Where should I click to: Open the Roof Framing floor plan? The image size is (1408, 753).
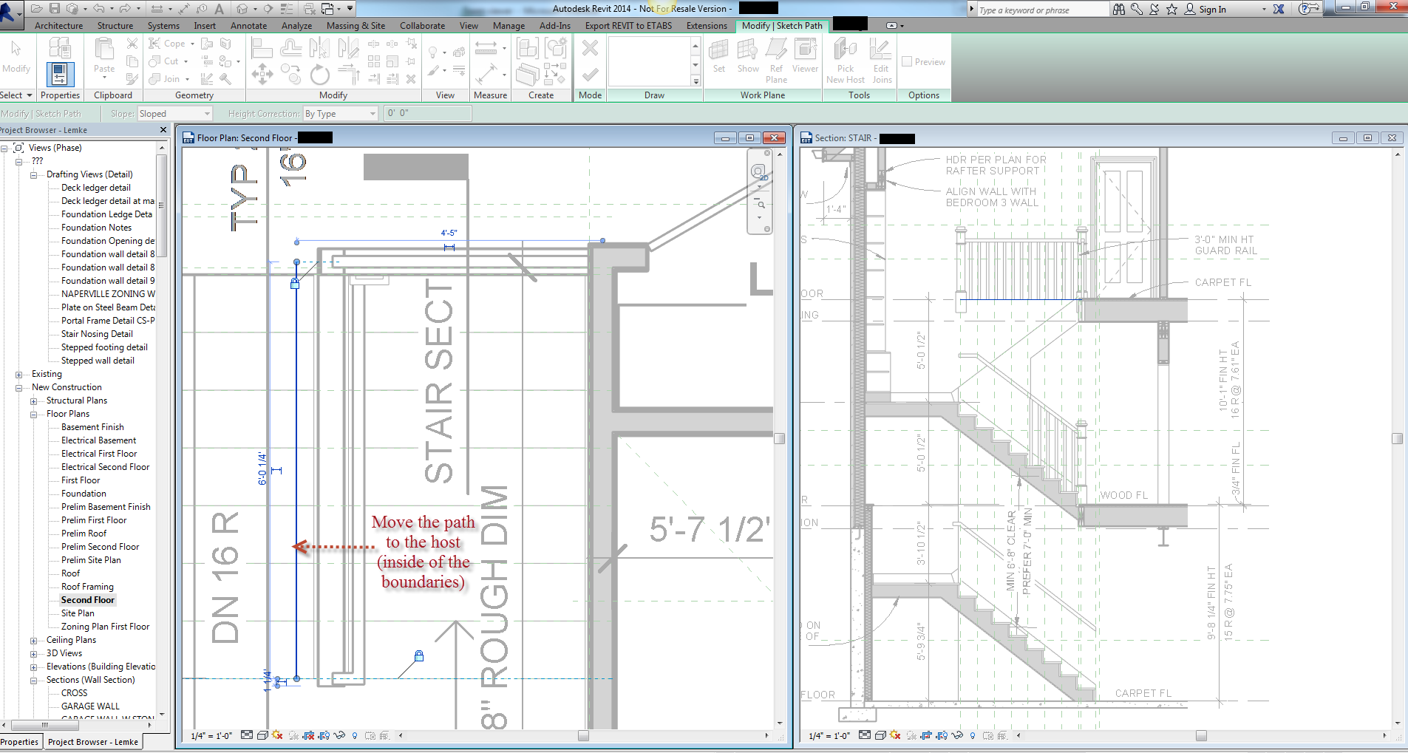(x=87, y=587)
